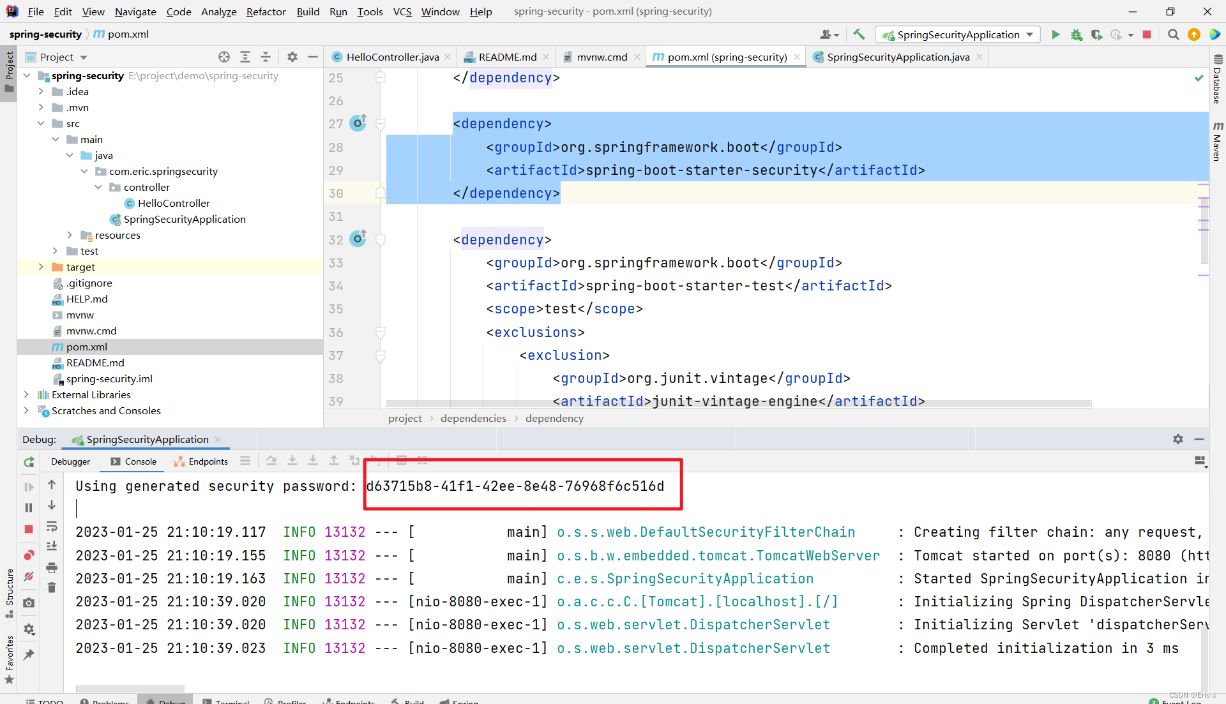This screenshot has width=1226, height=704.
Task: Open the update notification orange icon
Action: pyautogui.click(x=1193, y=34)
